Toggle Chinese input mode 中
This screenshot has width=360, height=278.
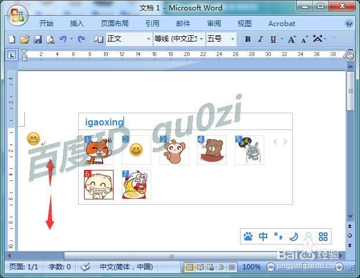pyautogui.click(x=263, y=236)
